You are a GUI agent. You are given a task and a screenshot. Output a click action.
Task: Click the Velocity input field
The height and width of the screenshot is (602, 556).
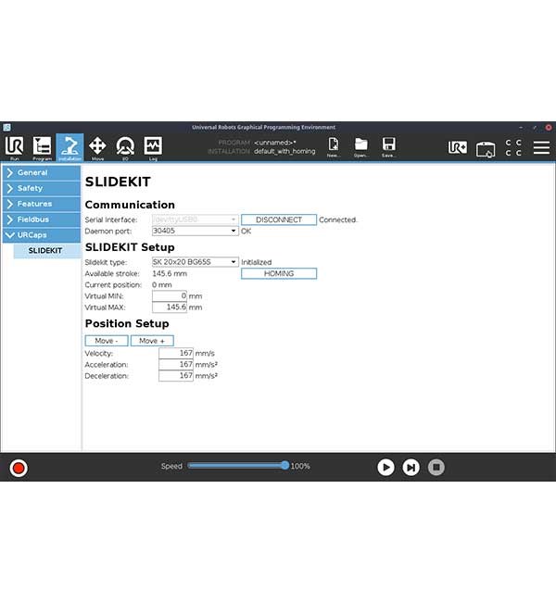coord(176,353)
